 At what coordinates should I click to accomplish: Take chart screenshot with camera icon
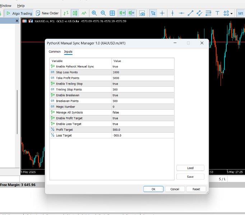142,13
